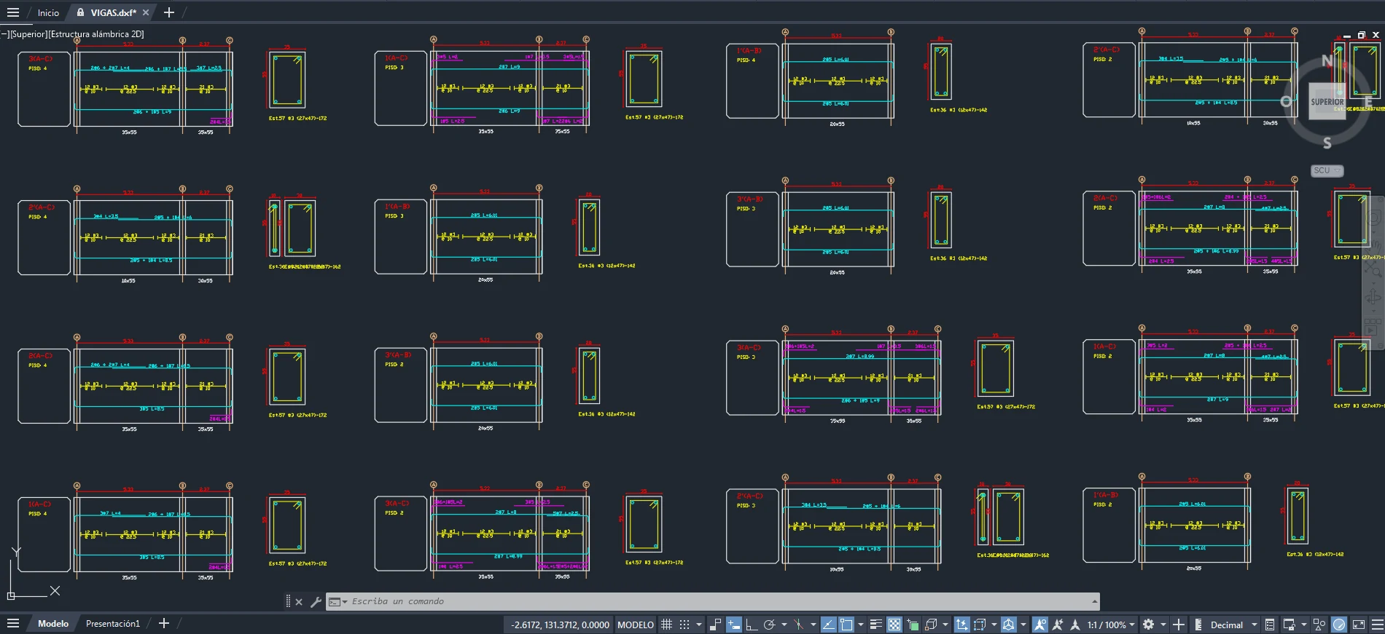The height and width of the screenshot is (634, 1385).
Task: Expand the SCU dropdown under ViewCube
Action: (1327, 170)
